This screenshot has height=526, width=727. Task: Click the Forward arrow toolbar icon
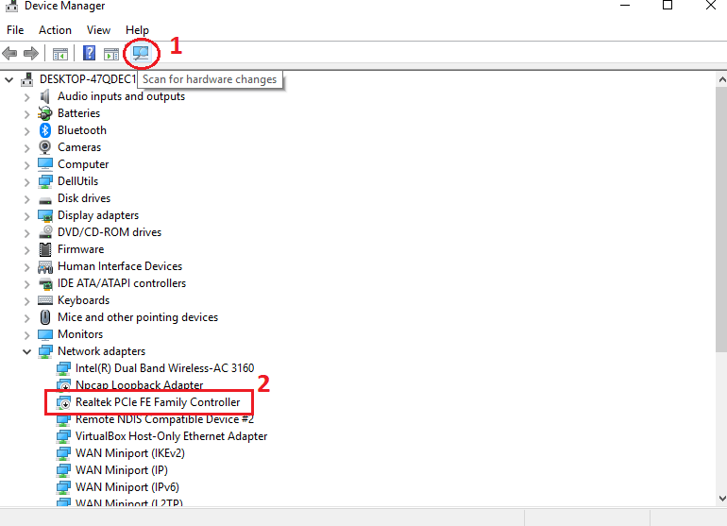[x=31, y=53]
